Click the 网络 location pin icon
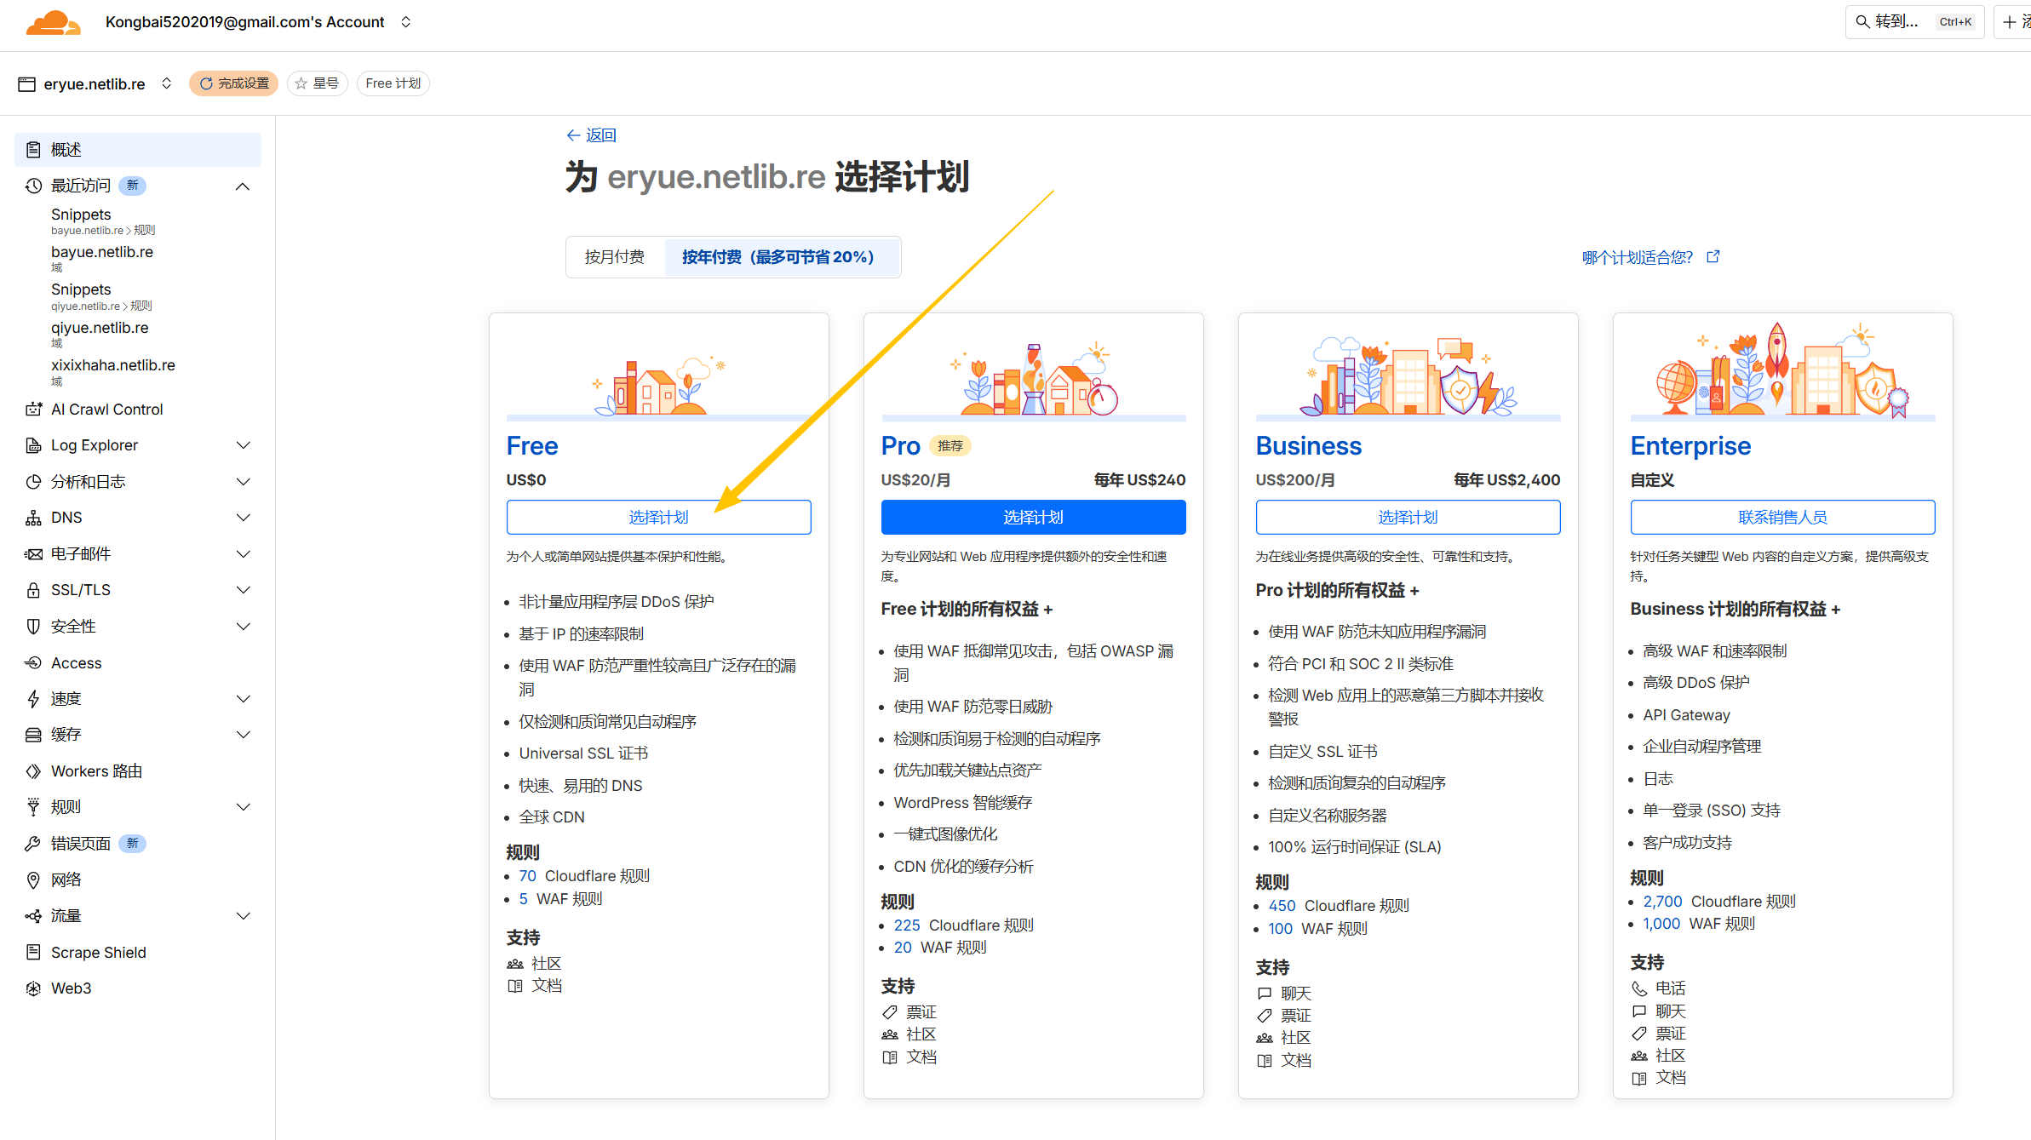This screenshot has height=1140, width=2031. click(33, 879)
